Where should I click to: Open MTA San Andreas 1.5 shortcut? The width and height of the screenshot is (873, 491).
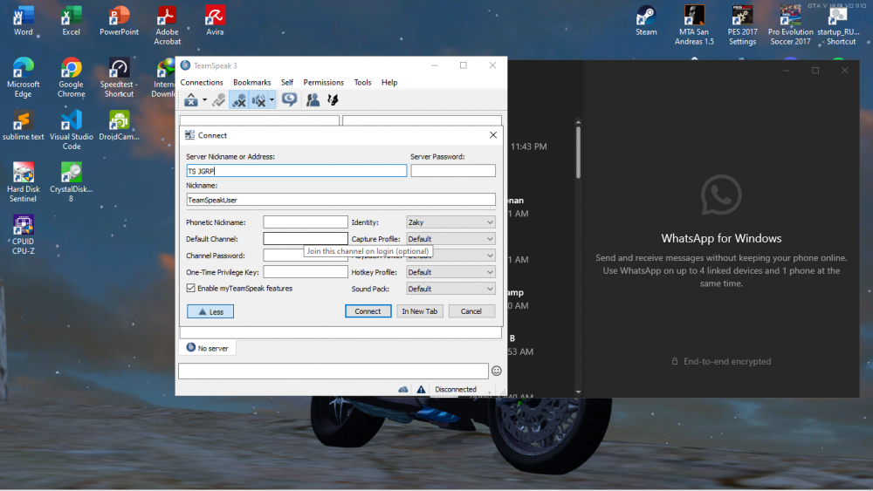click(694, 25)
